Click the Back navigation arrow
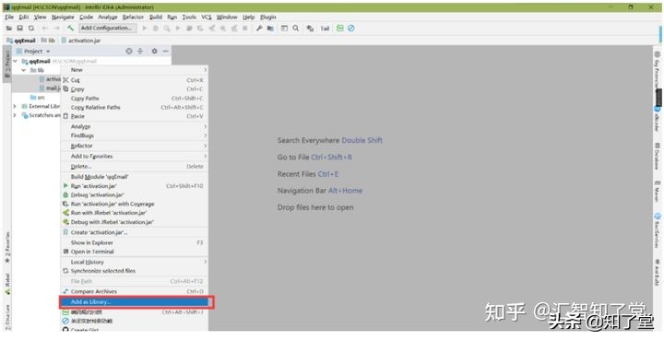 tap(45, 29)
